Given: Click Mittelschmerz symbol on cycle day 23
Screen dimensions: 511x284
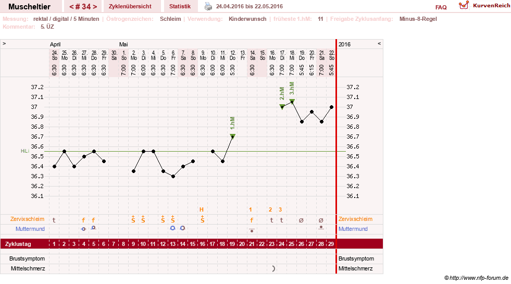Looking at the screenshot, I should click(273, 268).
